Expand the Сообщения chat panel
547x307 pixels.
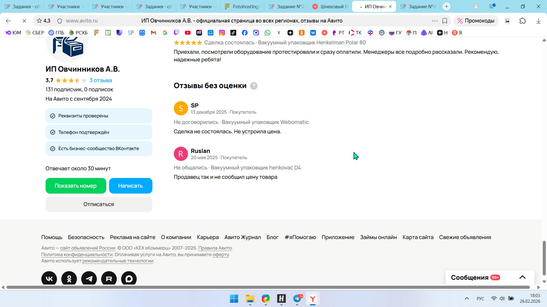(522, 277)
